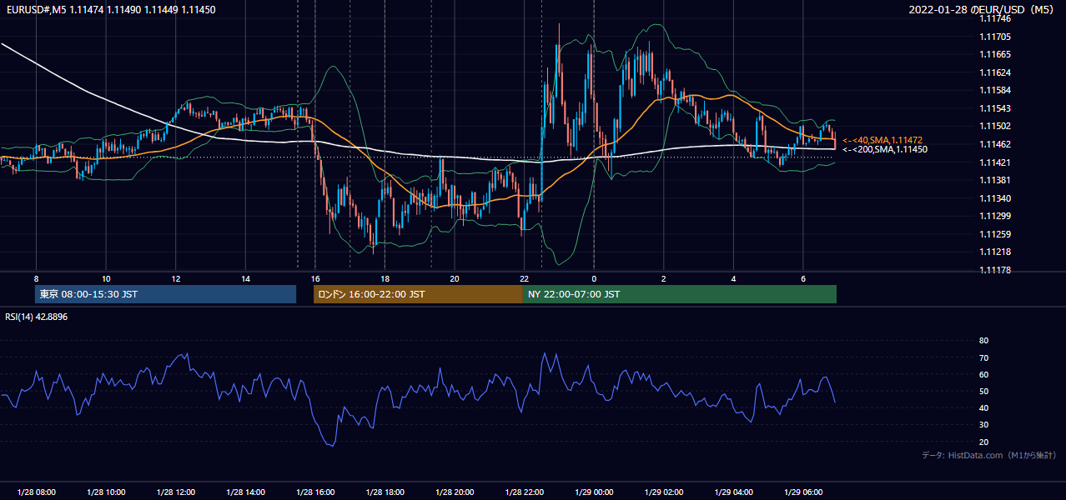Click price axis label 1.11746
1066x500 pixels.
pyautogui.click(x=994, y=19)
